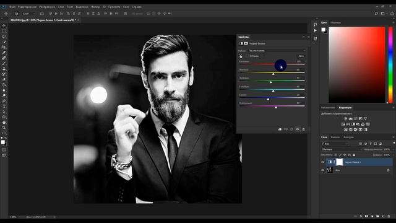Viewport: 396px width, 223px height.
Task: Open the Layers panel flyout menu
Action: [394, 138]
